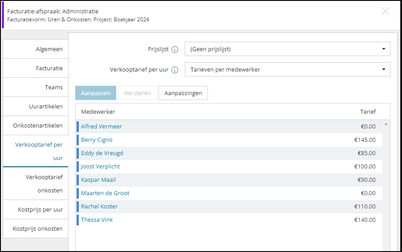Image resolution: width=402 pixels, height=252 pixels.
Task: Open the Kostprijs onkosten tab
Action: point(36,228)
